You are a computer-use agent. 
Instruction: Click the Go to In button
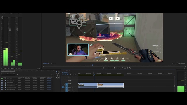pos(109,68)
